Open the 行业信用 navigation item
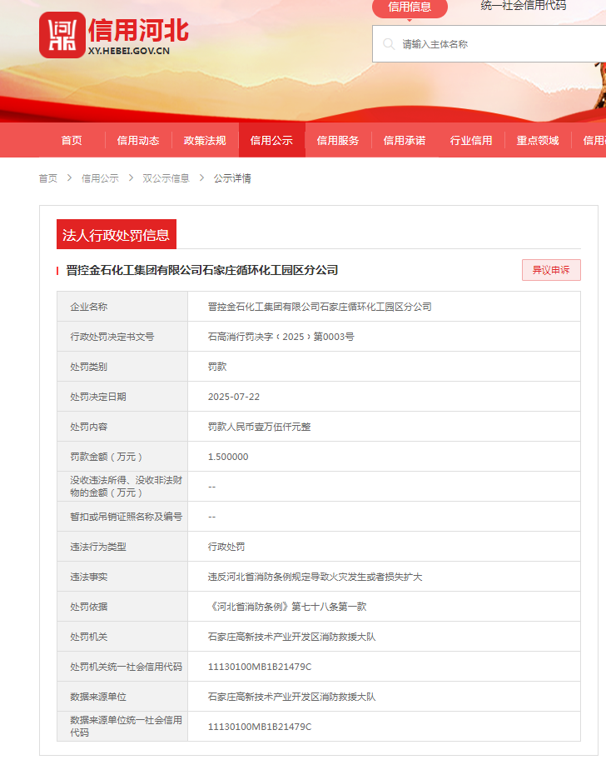Image resolution: width=606 pixels, height=765 pixels. point(471,141)
